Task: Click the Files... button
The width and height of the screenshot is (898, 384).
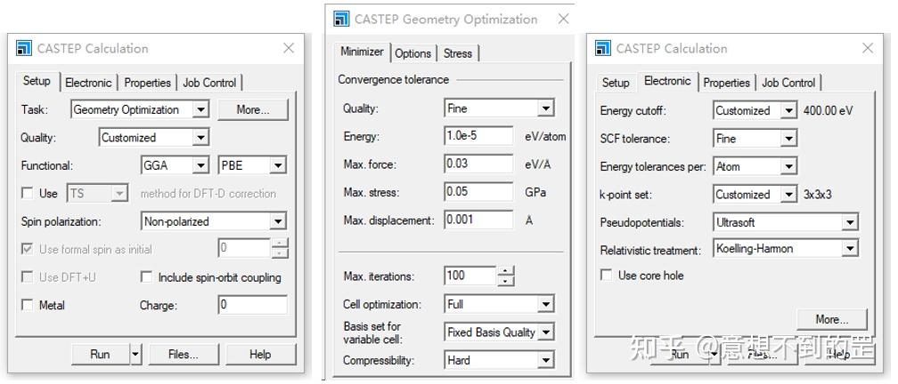Action: (x=183, y=354)
